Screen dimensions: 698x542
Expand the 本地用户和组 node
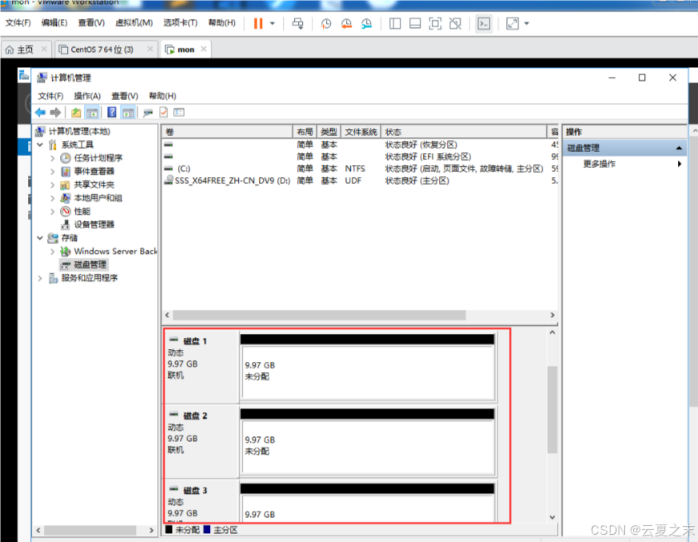tap(53, 198)
